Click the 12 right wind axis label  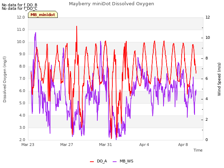pos(208,17)
